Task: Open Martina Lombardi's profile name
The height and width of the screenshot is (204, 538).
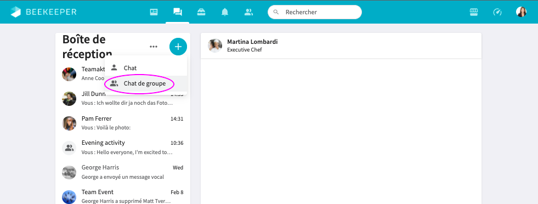Action: coord(252,42)
